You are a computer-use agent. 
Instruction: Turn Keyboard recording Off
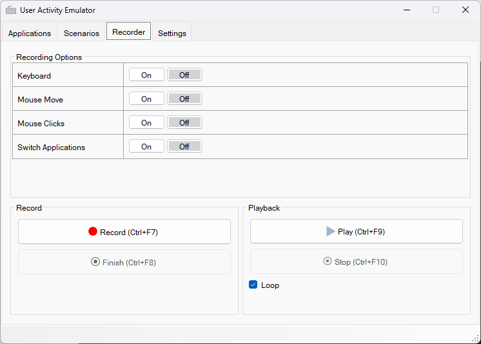184,75
